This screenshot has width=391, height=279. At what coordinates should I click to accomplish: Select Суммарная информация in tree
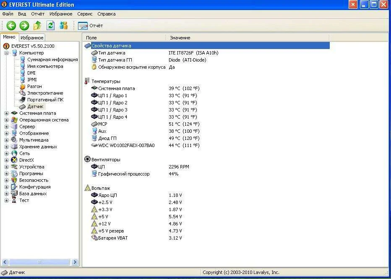(x=52, y=59)
